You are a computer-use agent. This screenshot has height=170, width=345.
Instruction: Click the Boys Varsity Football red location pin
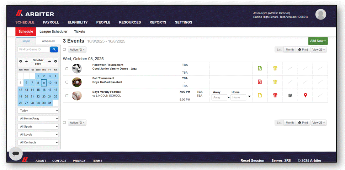tap(305, 95)
